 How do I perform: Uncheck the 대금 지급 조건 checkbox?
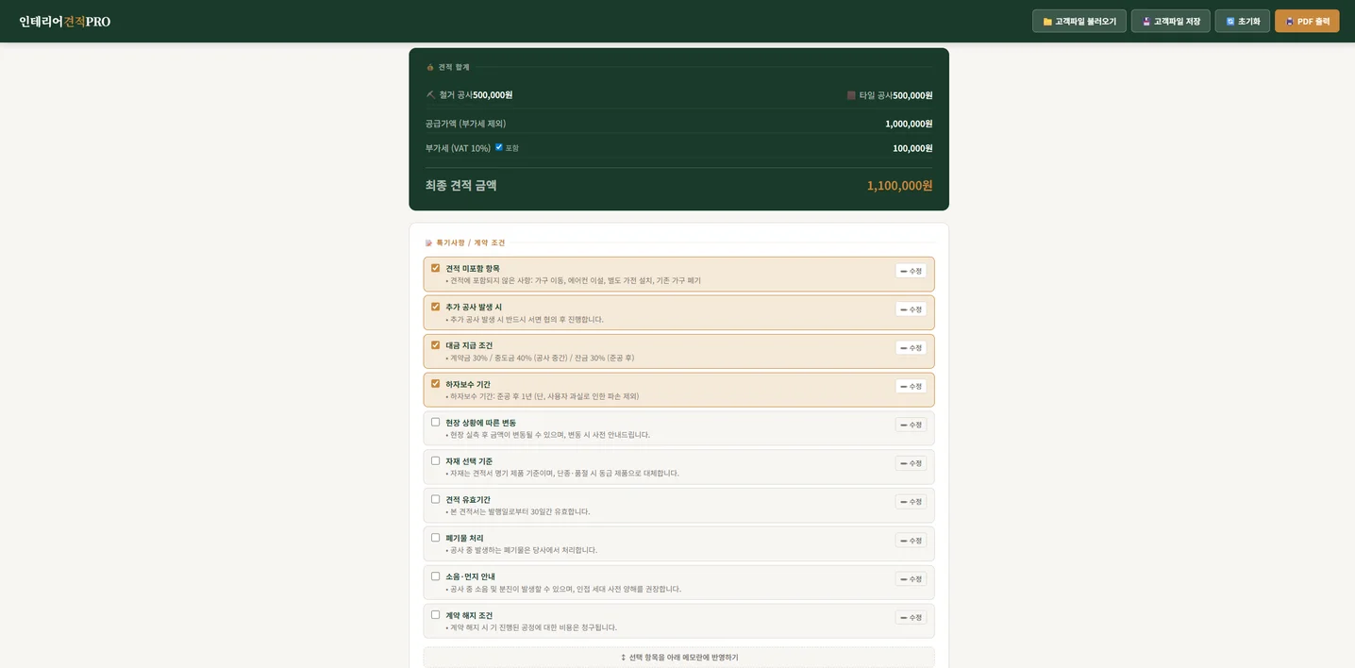point(435,345)
